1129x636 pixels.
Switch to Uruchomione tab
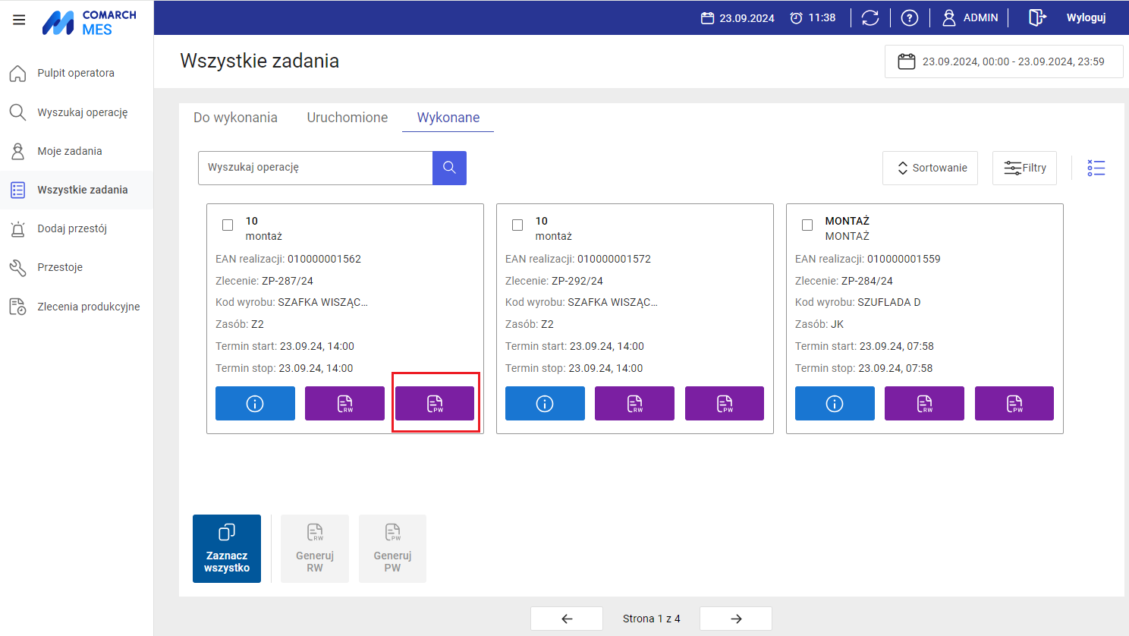click(348, 118)
